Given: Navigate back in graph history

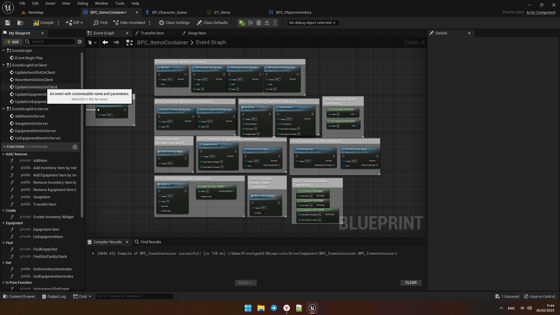Looking at the screenshot, I should tap(105, 43).
